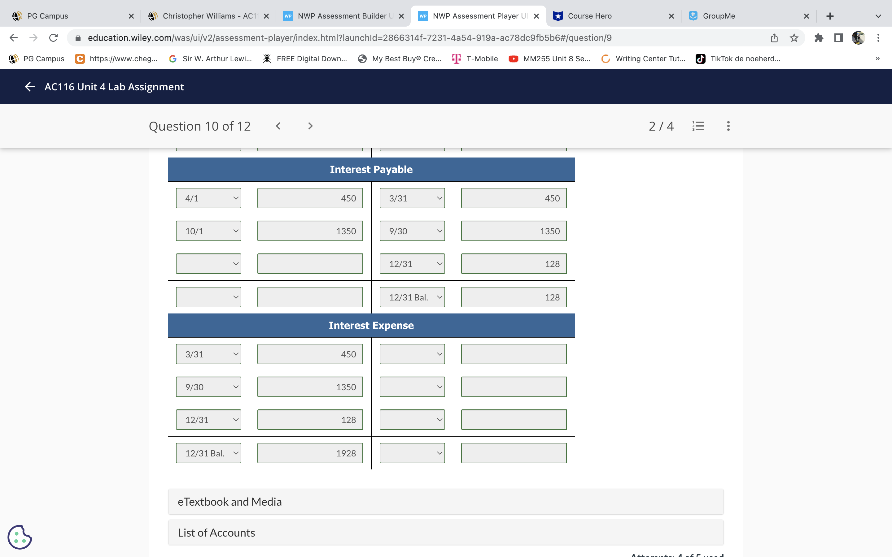Open the 9/30 dropdown in Interest Payable
The height and width of the screenshot is (557, 892).
(x=412, y=231)
